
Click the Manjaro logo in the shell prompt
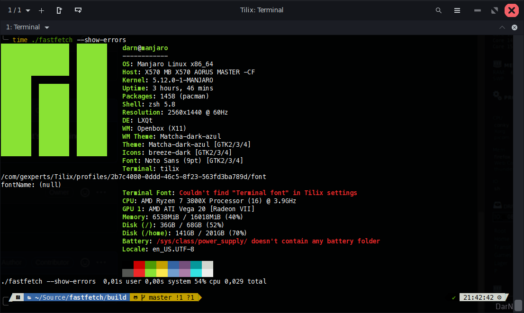[18, 297]
